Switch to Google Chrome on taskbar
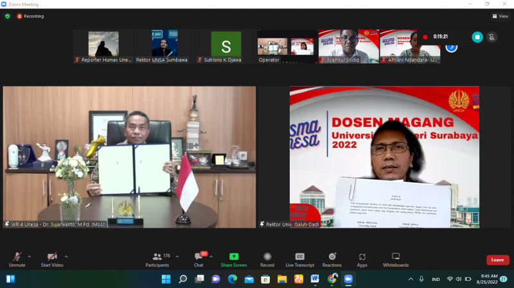The image size is (514, 288). [x=332, y=279]
